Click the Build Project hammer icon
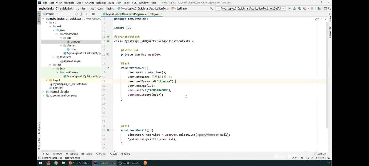The width and height of the screenshot is (369, 166). [211, 9]
